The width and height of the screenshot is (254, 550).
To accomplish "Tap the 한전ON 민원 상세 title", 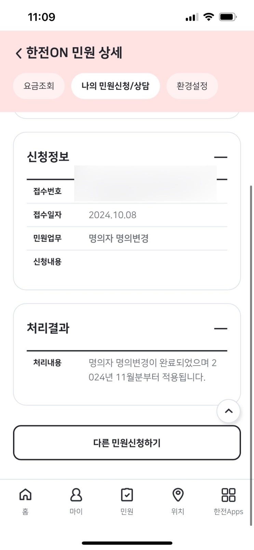I will coord(74,53).
